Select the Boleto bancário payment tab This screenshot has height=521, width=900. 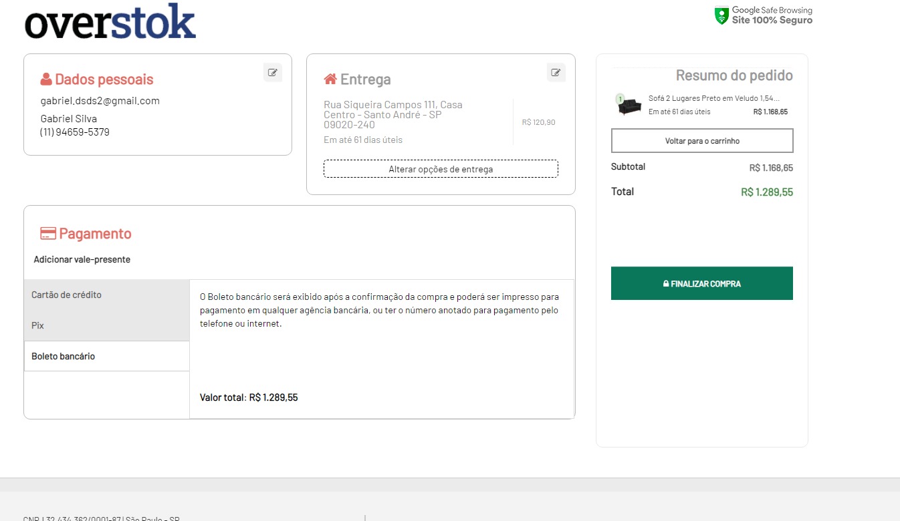[107, 356]
